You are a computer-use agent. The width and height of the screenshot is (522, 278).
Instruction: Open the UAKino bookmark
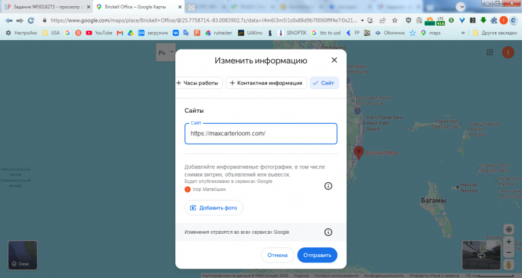click(x=250, y=33)
